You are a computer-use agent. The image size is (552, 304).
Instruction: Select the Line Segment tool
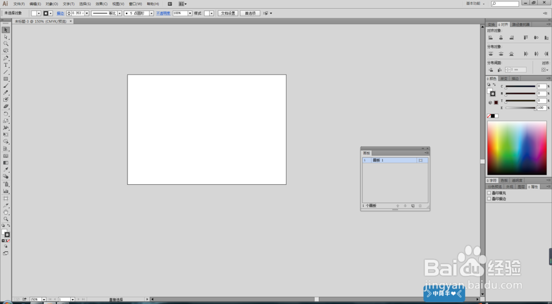click(6, 72)
